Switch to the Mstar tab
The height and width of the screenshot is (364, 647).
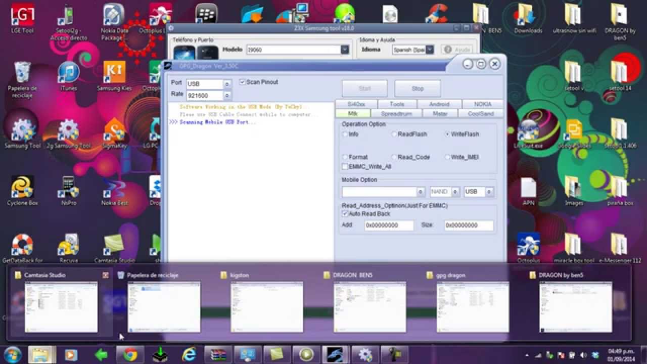click(440, 114)
